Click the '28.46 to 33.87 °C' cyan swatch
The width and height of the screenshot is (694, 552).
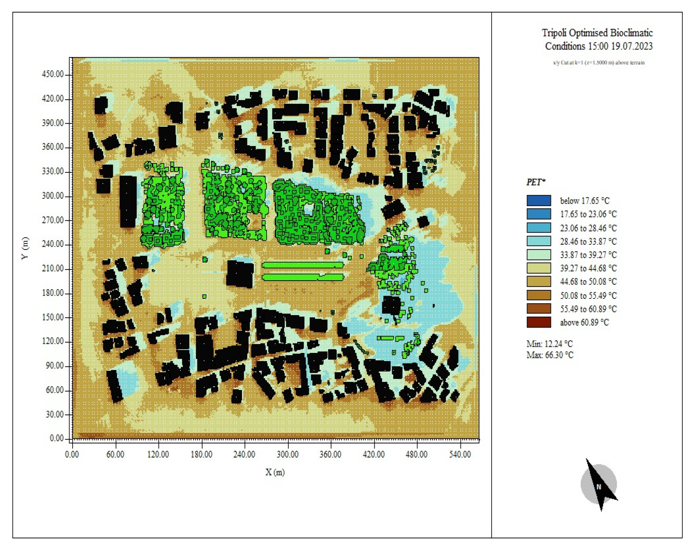point(538,241)
